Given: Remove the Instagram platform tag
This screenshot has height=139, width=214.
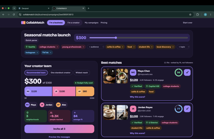Looking at the screenshot, I should 37,53.
